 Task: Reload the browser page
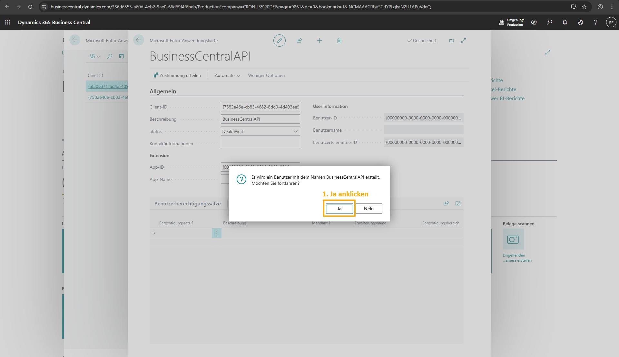tap(30, 7)
